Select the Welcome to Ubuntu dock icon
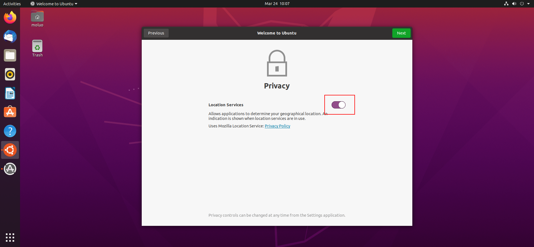Screen dimensions: 534x247 click(x=10, y=150)
